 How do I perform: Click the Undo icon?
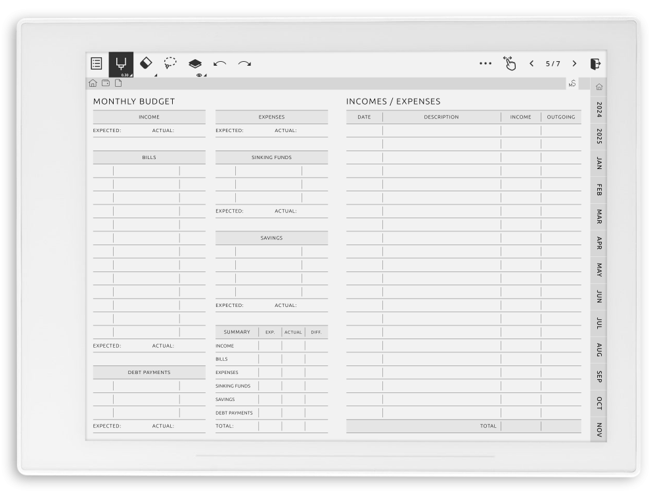tap(219, 63)
